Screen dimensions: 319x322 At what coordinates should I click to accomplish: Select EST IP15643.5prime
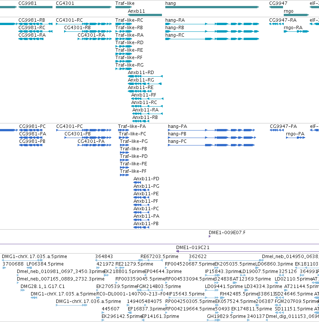point(187,294)
